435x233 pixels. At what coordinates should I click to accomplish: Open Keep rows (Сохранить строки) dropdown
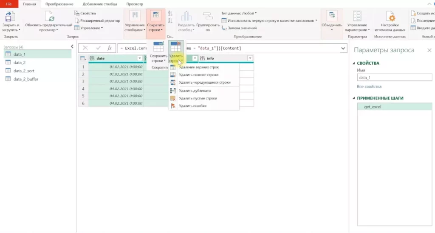[x=158, y=52]
